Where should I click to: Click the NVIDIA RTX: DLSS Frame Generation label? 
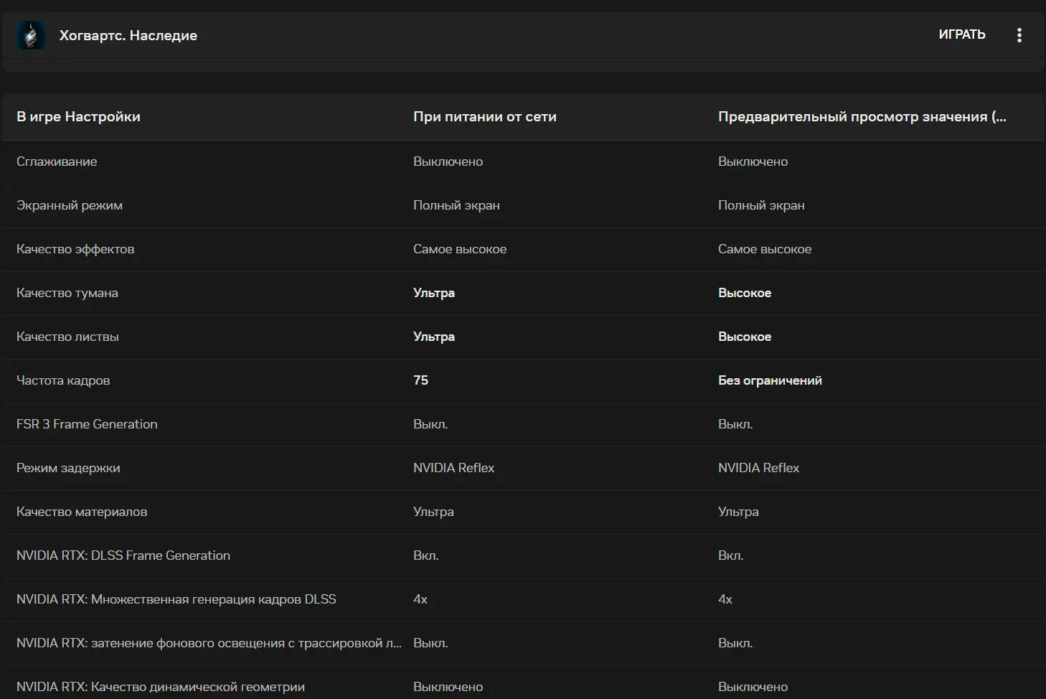[123, 555]
